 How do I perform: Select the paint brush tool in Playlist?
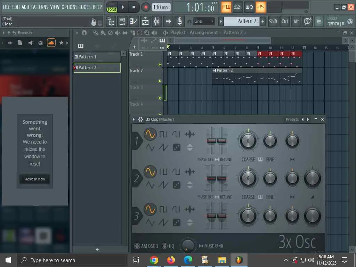pos(103,33)
